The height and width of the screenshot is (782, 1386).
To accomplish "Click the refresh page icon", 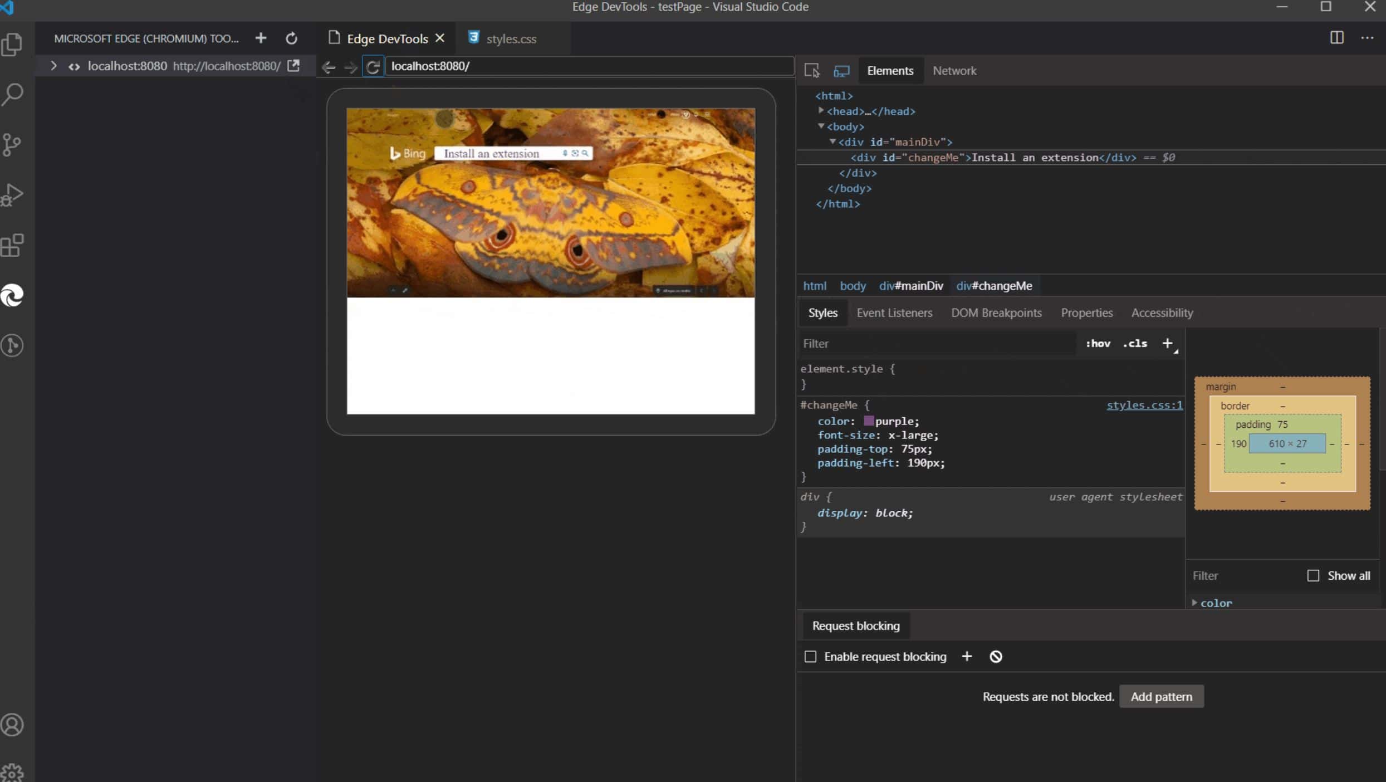I will [373, 66].
